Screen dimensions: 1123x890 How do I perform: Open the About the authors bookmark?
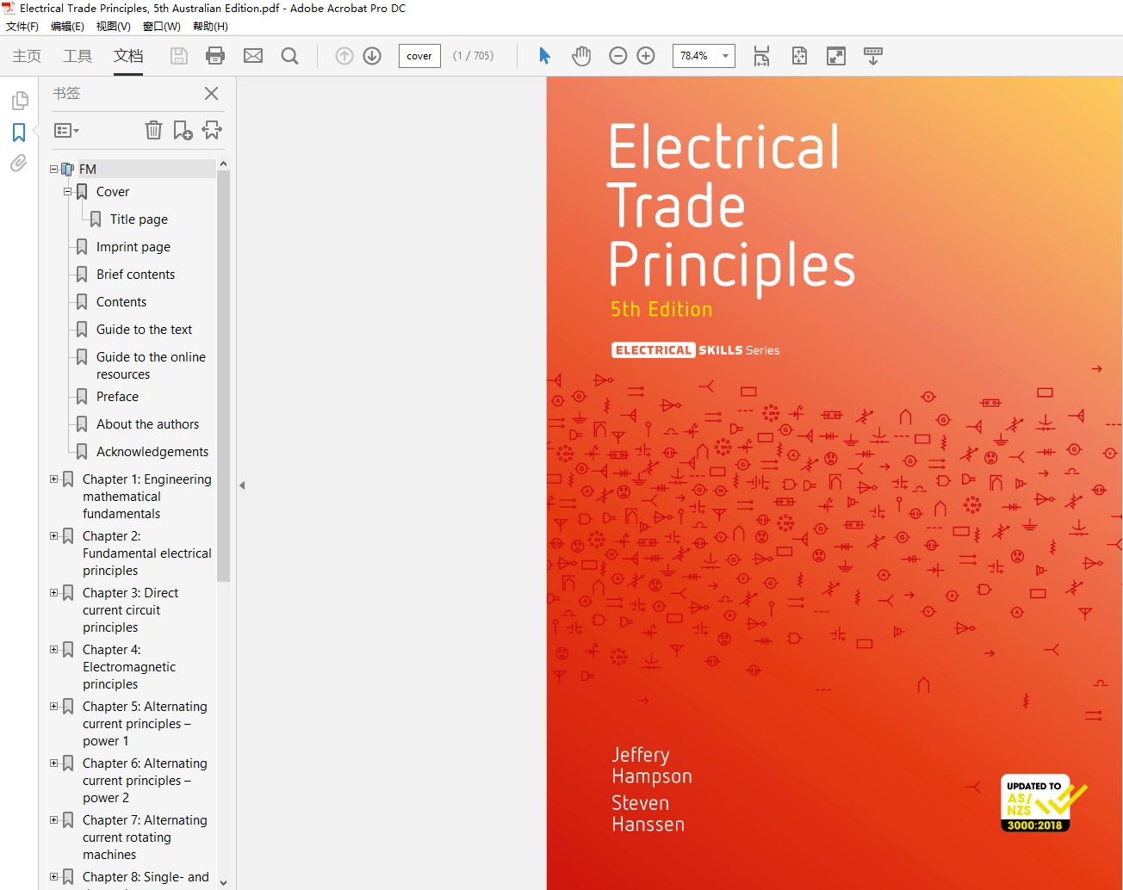[147, 424]
